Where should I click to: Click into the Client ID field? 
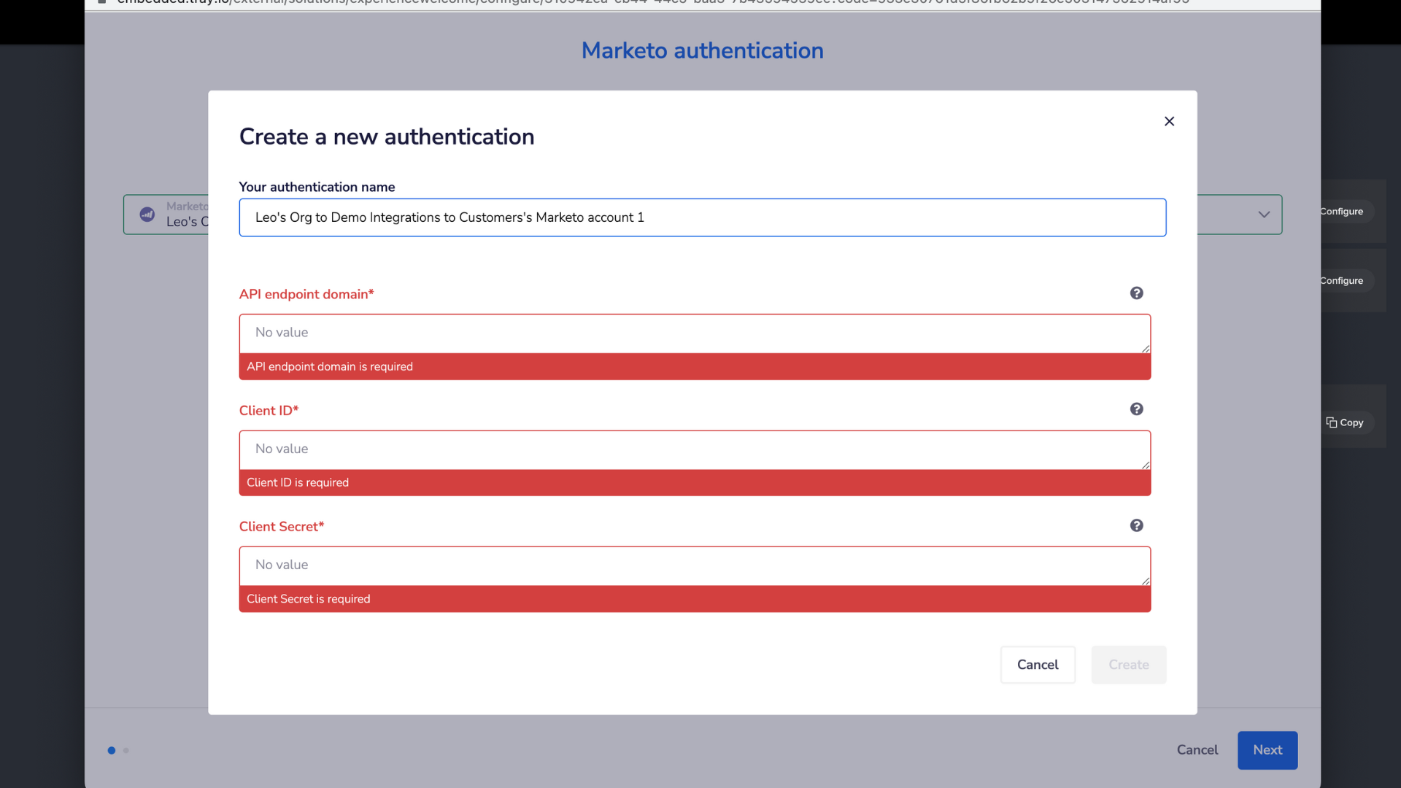[695, 449]
